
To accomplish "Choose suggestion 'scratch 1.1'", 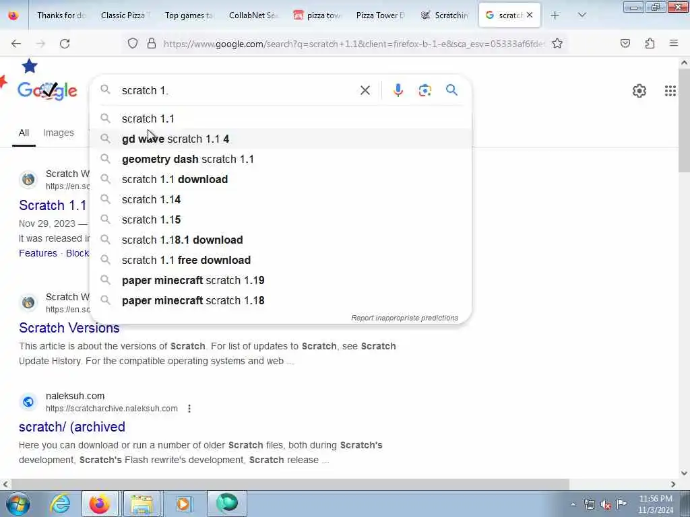I will coord(281,118).
